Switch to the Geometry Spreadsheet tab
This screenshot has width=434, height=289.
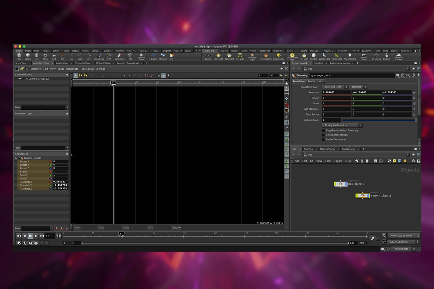[x=128, y=63]
